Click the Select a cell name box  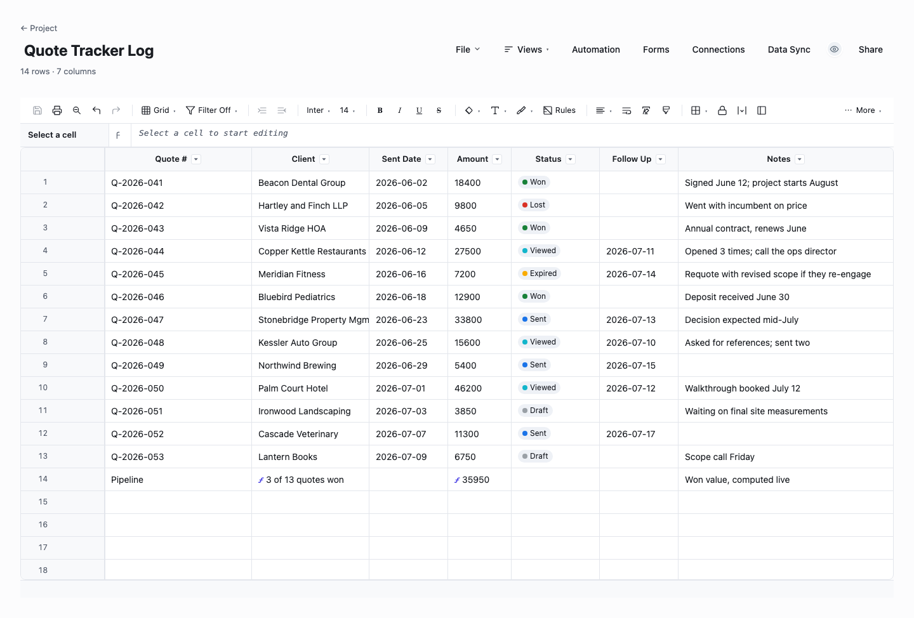coord(65,135)
